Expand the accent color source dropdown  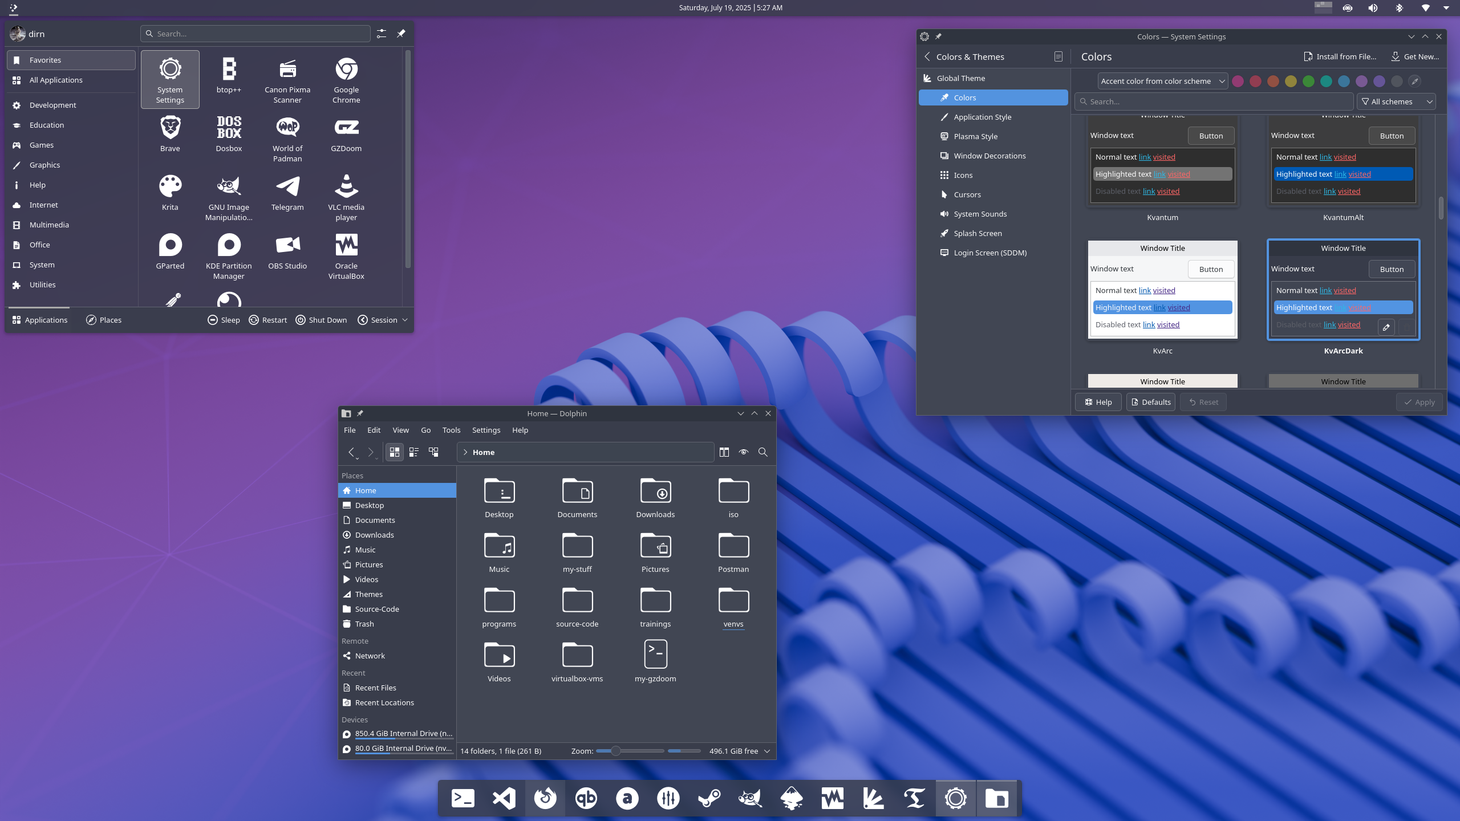tap(1162, 81)
